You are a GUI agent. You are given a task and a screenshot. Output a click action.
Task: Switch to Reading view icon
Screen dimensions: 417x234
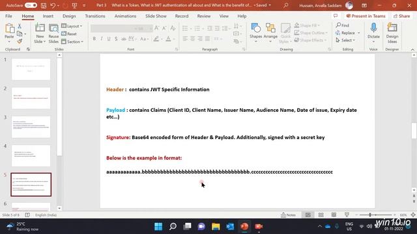click(x=334, y=215)
